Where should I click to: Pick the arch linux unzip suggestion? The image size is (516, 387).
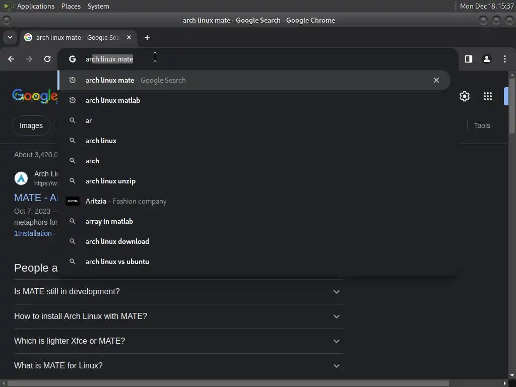coord(254,181)
